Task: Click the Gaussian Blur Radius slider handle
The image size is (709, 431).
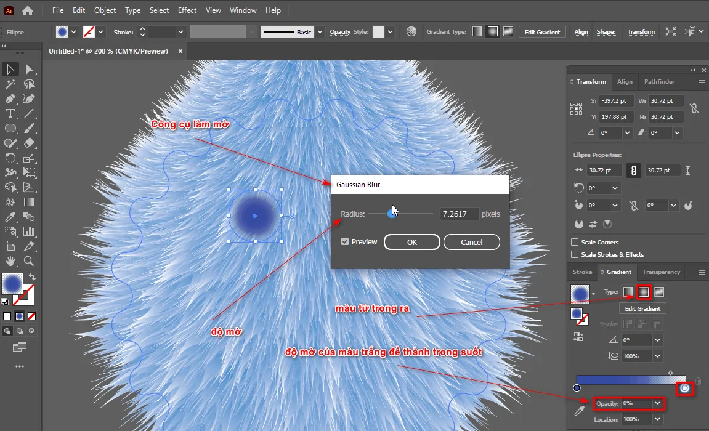Action: (x=392, y=214)
